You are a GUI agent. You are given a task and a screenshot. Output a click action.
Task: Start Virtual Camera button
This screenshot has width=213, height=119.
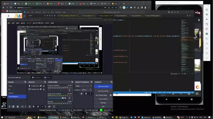[x=102, y=95]
